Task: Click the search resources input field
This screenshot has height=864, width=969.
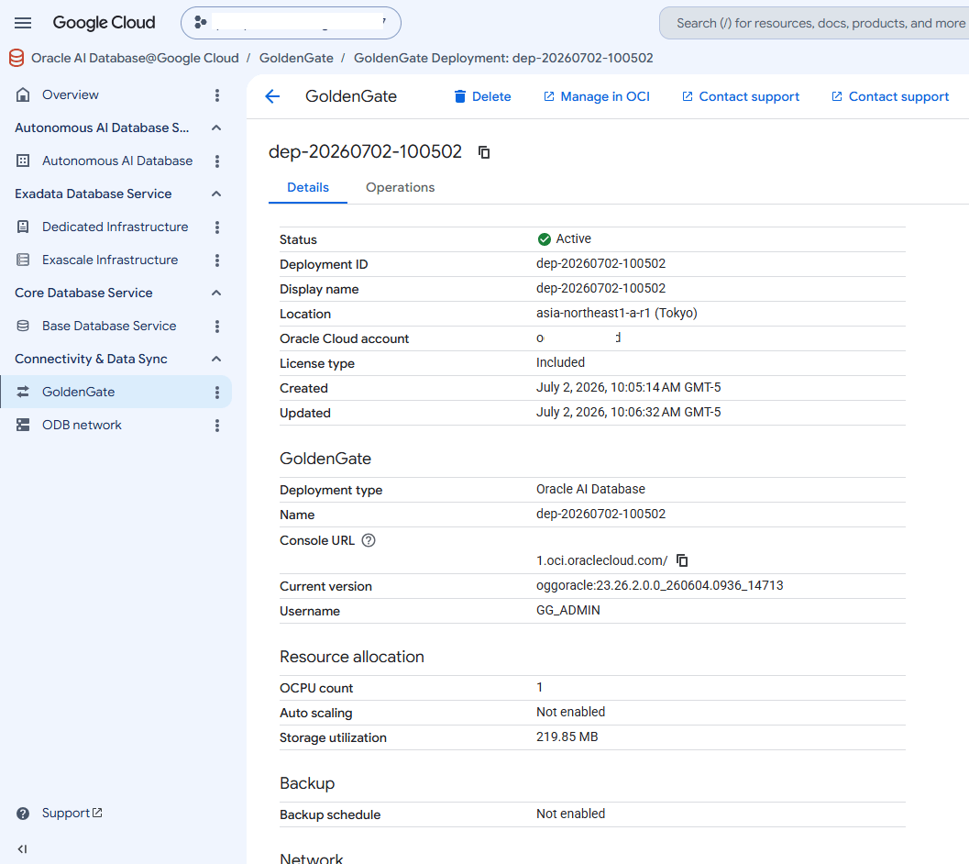Action: click(x=816, y=23)
